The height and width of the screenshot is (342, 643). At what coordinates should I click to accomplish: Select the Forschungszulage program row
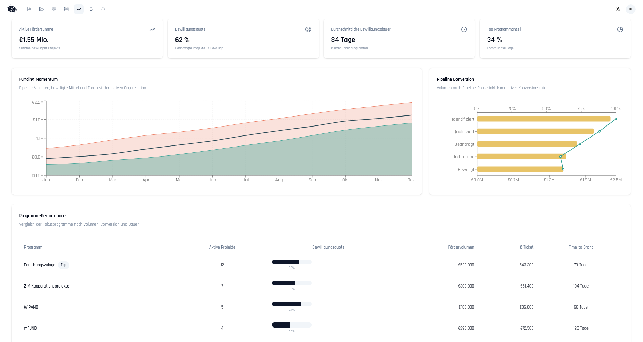pos(40,265)
